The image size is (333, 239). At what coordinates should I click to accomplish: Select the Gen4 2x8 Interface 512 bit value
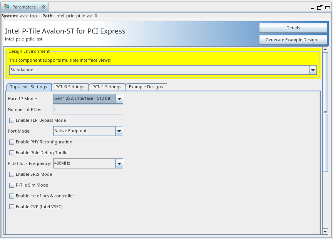tap(84, 99)
